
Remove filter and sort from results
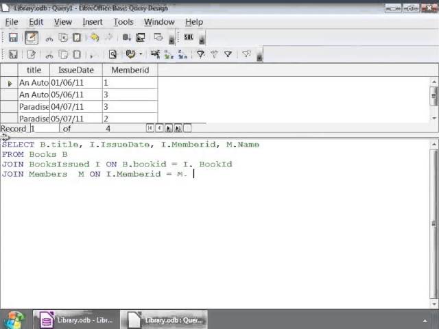coord(246,54)
